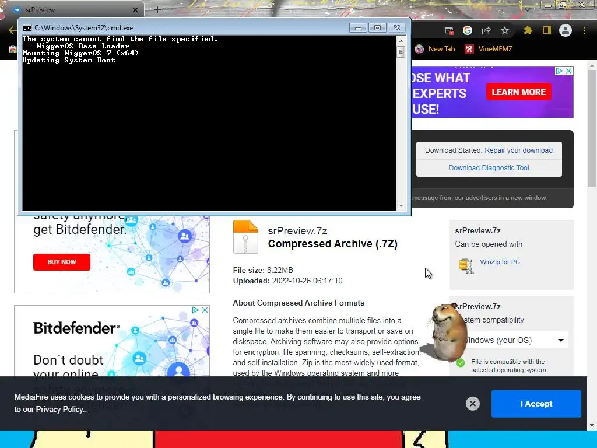
Task: Click the LEARN MORE ad button
Action: pyautogui.click(x=518, y=92)
